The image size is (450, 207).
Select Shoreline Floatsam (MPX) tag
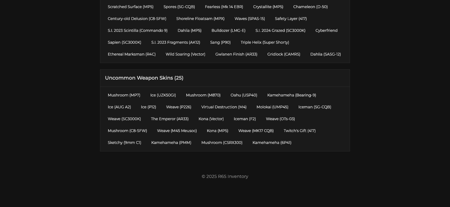(200, 19)
